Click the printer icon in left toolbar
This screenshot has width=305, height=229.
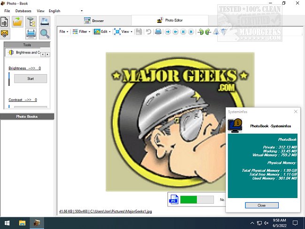(x=31, y=34)
